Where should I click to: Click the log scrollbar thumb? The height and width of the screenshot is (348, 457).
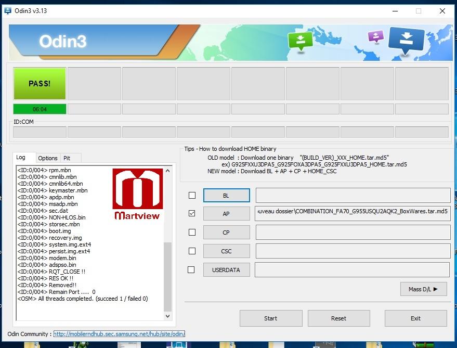point(167,277)
